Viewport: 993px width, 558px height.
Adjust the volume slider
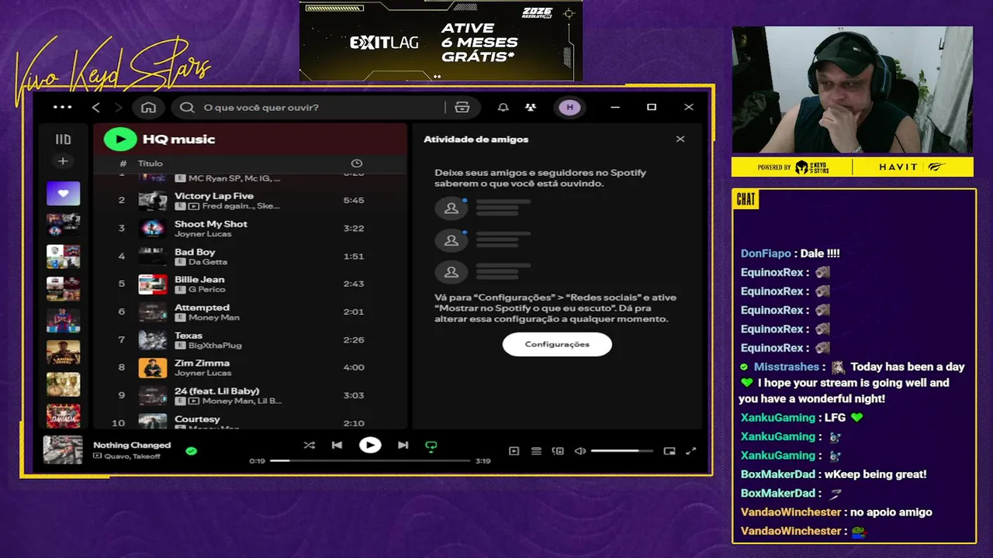(x=622, y=451)
